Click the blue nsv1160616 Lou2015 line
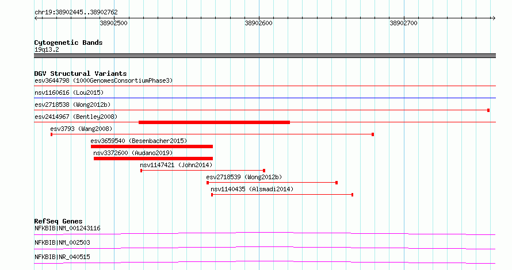 point(265,98)
